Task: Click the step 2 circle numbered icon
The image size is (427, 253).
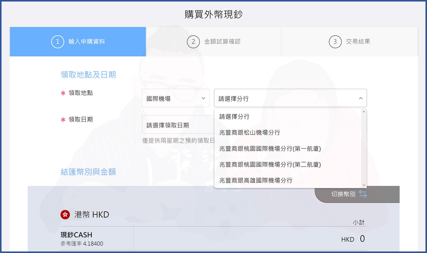Action: click(194, 42)
